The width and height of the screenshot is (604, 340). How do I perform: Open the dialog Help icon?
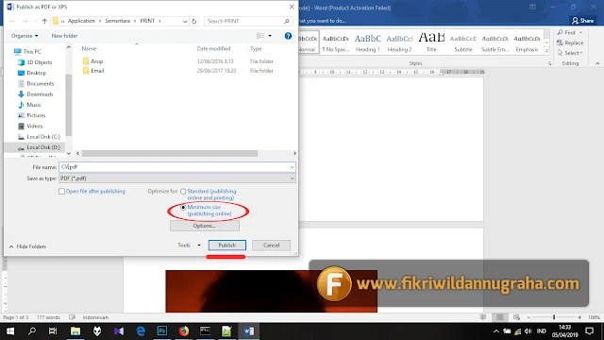tap(288, 36)
